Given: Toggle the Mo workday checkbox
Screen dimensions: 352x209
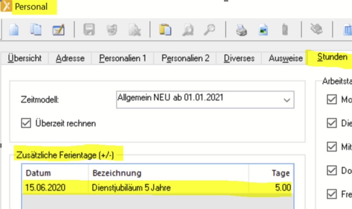Looking at the screenshot, I should point(331,100).
